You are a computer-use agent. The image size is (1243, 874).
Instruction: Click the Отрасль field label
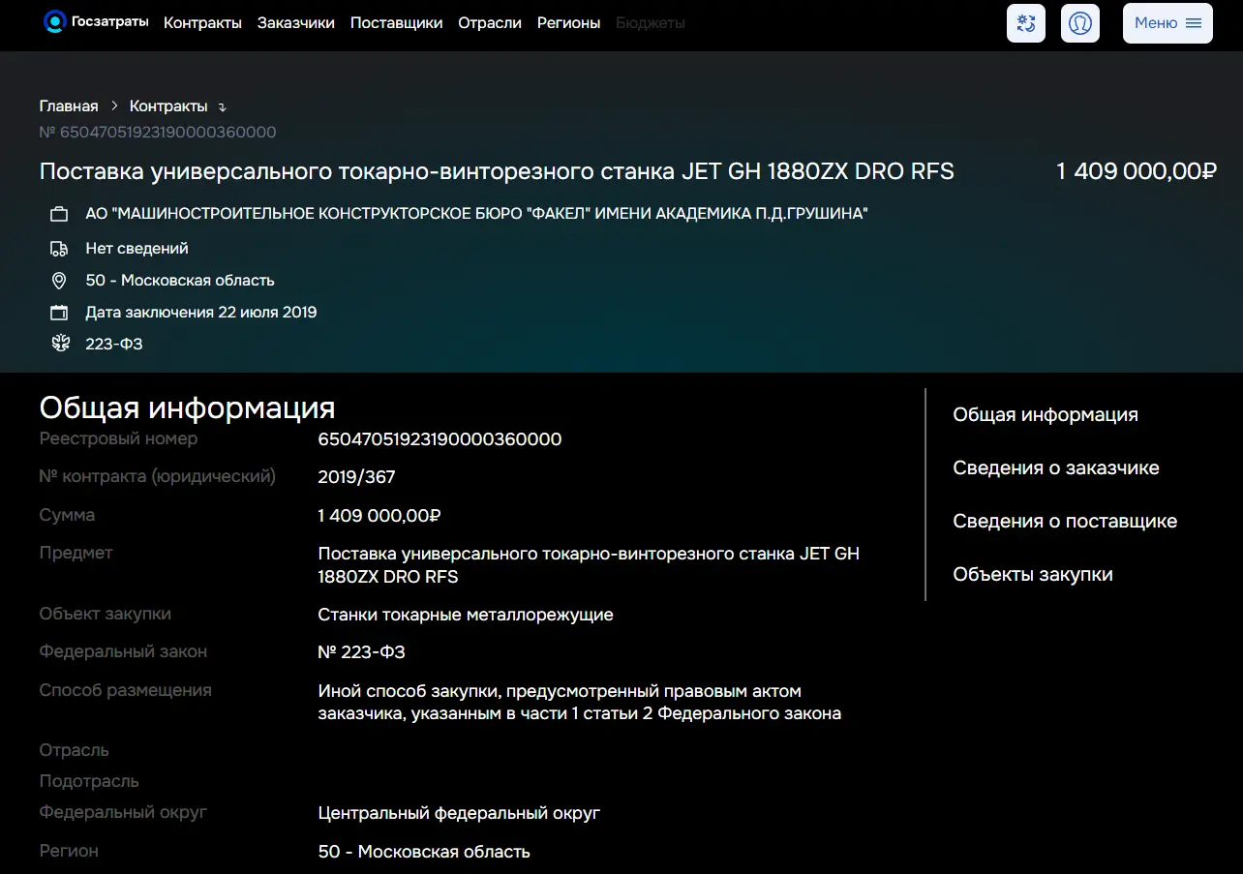(x=74, y=751)
